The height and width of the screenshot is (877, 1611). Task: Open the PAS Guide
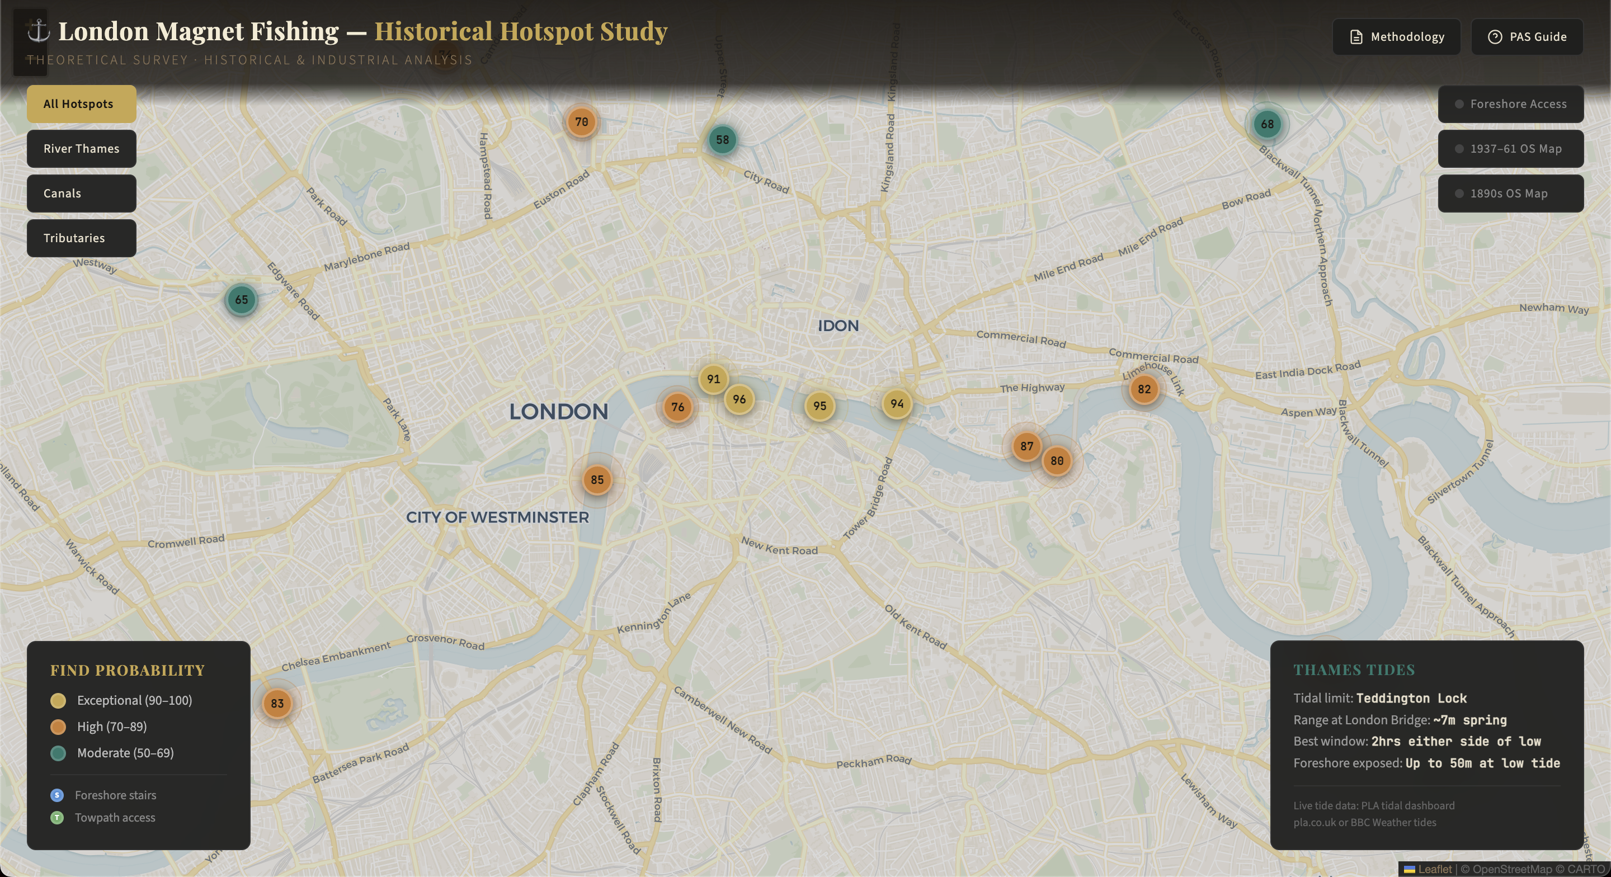point(1527,37)
